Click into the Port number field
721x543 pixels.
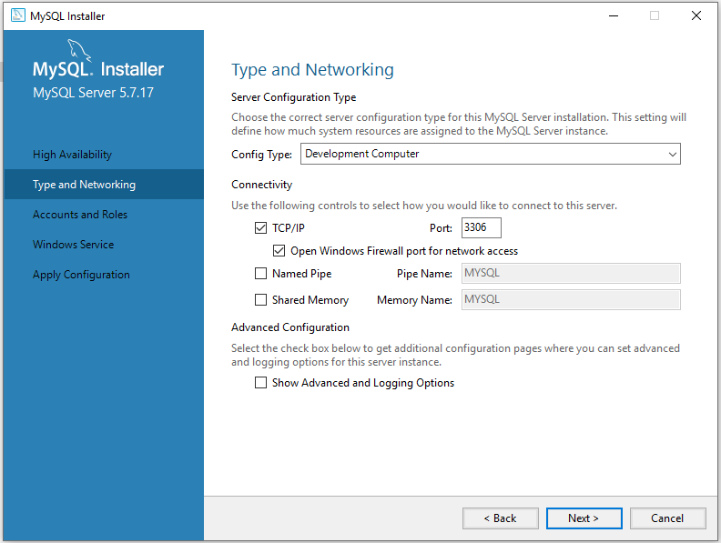[481, 228]
